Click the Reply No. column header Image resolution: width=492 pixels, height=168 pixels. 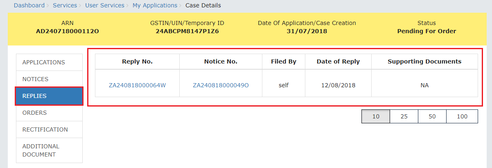(x=137, y=61)
